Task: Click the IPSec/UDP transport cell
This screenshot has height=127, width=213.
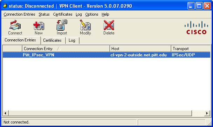Action: pyautogui.click(x=183, y=55)
